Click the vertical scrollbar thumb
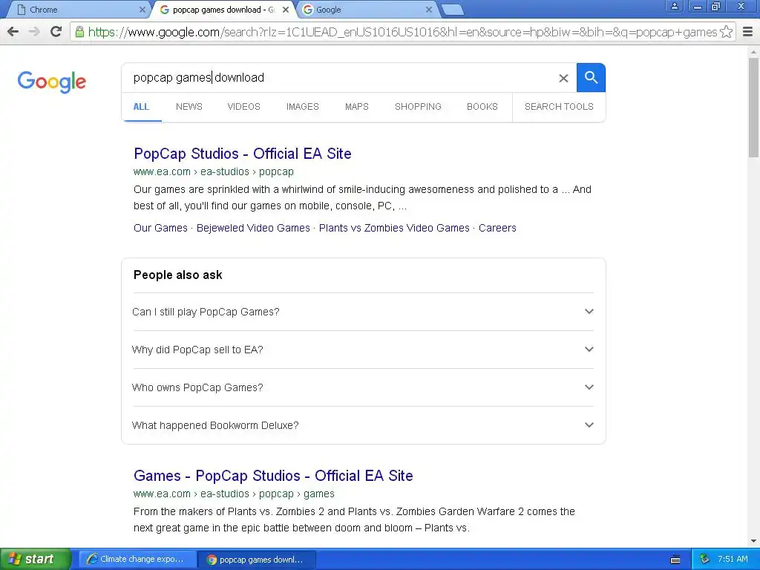760x570 pixels. pyautogui.click(x=753, y=107)
